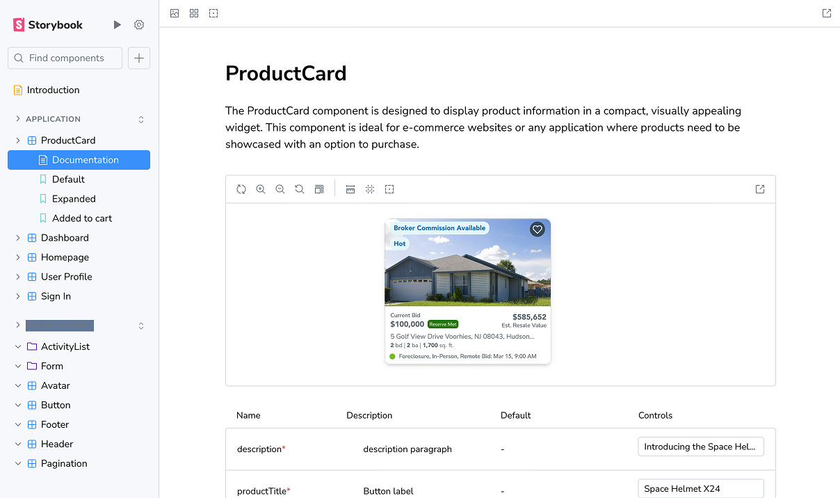Click the description control text field
The width and height of the screenshot is (840, 498).
tap(701, 447)
